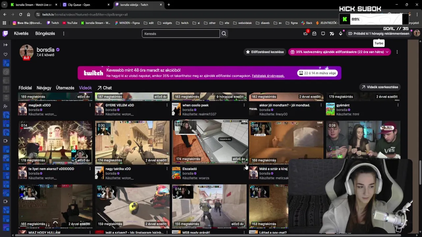Open options menu for nagy taktika xDD clip
The image size is (422, 237).
(167, 169)
